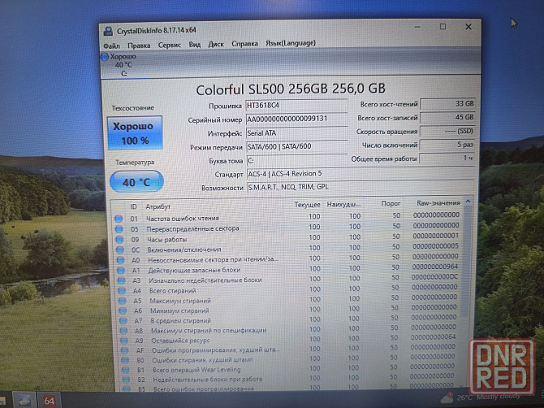The image size is (544, 408).
Task: Select the Часы работы attribute text
Action: 167,240
